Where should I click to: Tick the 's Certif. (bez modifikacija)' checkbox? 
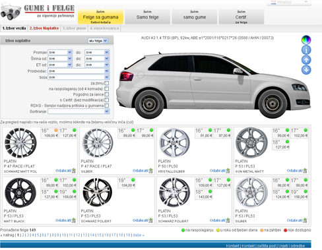(107, 100)
